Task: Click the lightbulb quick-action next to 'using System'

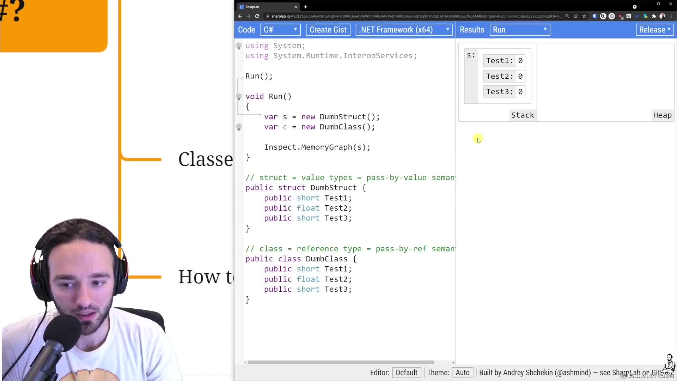Action: (x=239, y=46)
